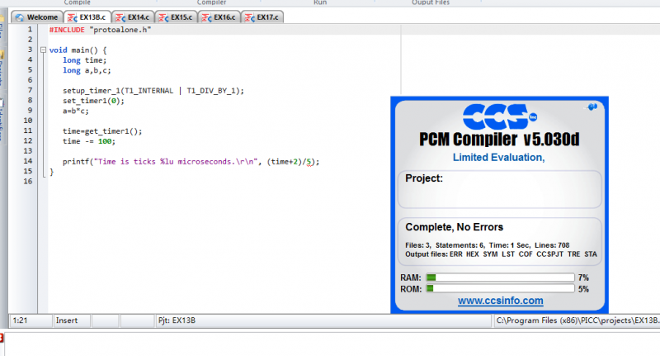
Task: Click the RAM usage progress bar
Action: click(500, 278)
